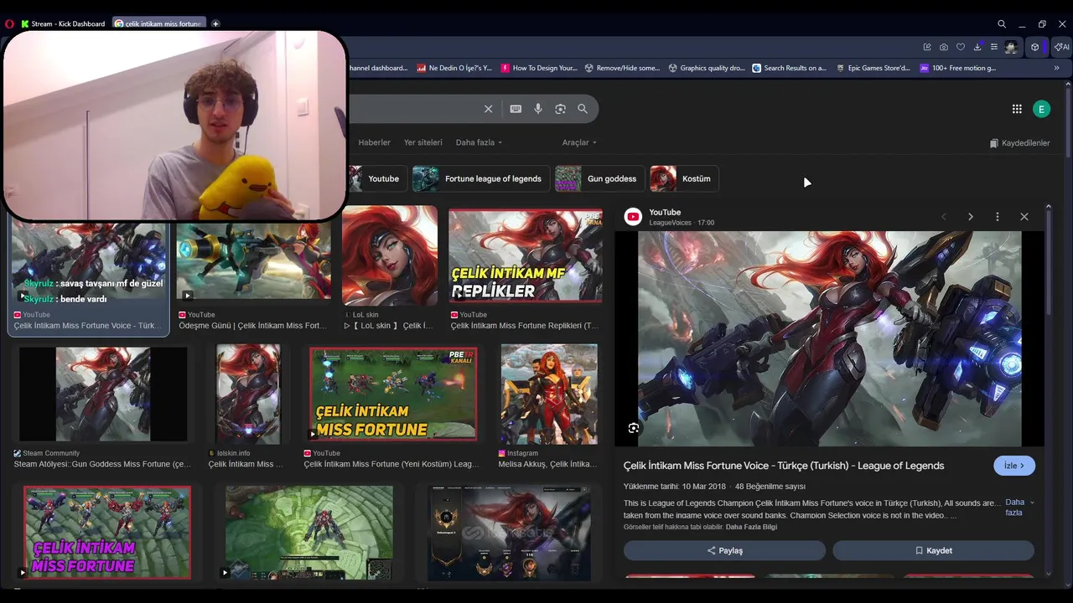This screenshot has height=603, width=1073.
Task: Open the Instagram Melisa Akkuş result
Action: point(549,394)
